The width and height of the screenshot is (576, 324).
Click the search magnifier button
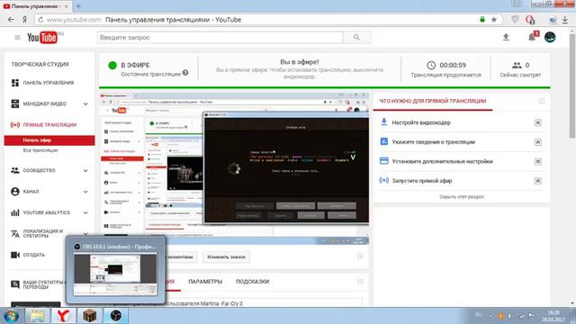[356, 38]
